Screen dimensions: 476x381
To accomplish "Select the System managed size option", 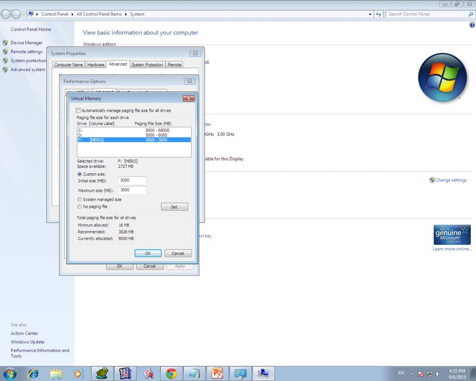I will pyautogui.click(x=80, y=200).
